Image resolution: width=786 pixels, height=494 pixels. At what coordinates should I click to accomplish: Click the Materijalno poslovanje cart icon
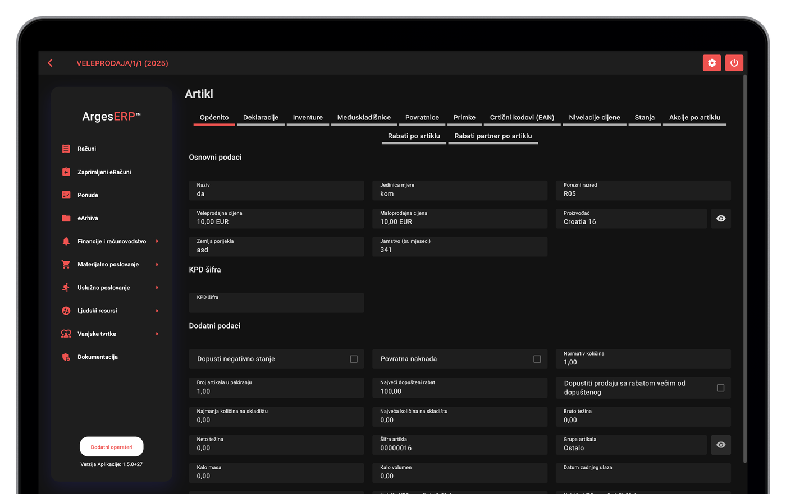(66, 264)
